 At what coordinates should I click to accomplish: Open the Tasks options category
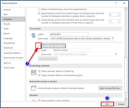(x=13, y=29)
